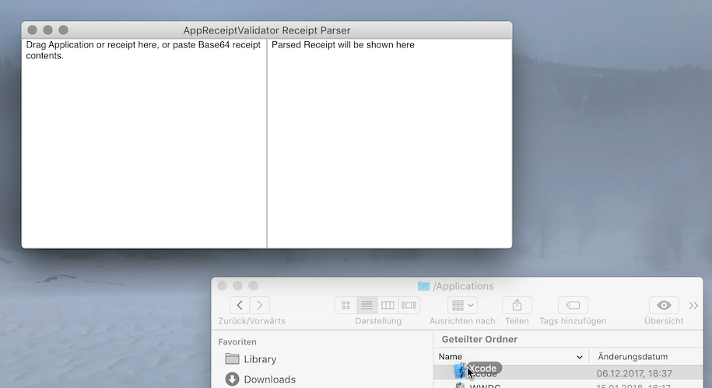Switch Finder to icon view
Screen dimensions: 712x388
pyautogui.click(x=346, y=305)
